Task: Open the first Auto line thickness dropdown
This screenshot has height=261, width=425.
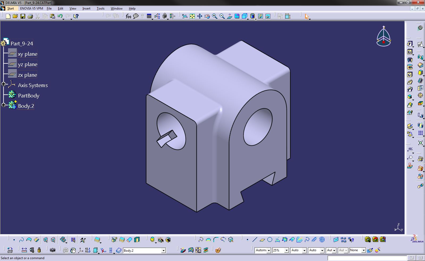Action: pos(304,250)
